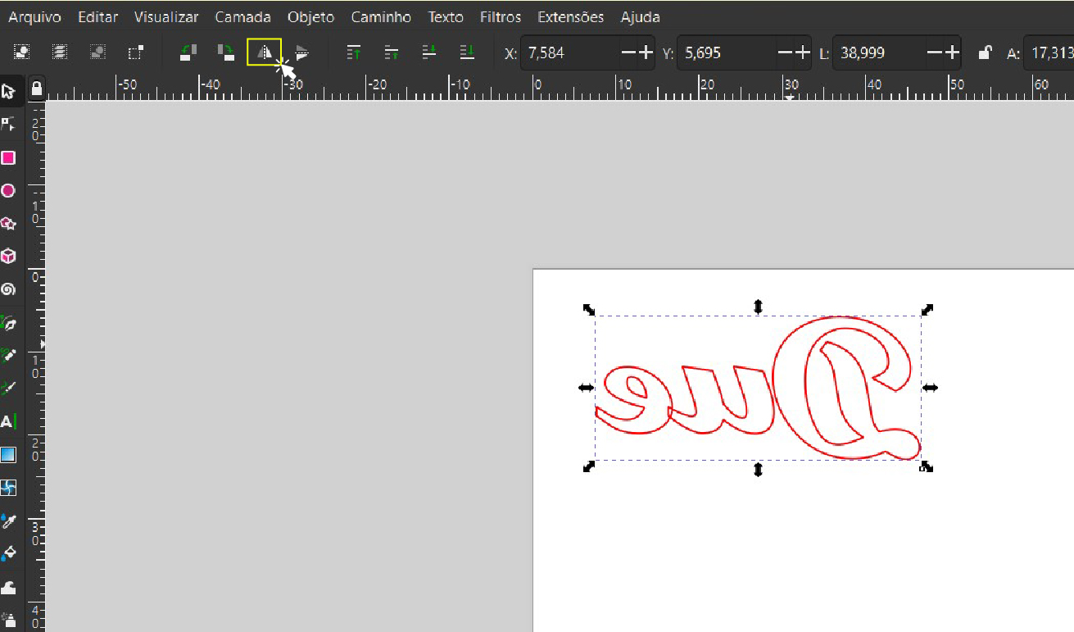The height and width of the screenshot is (632, 1074).
Task: Toggle rubberband touch selection mode
Action: (136, 52)
